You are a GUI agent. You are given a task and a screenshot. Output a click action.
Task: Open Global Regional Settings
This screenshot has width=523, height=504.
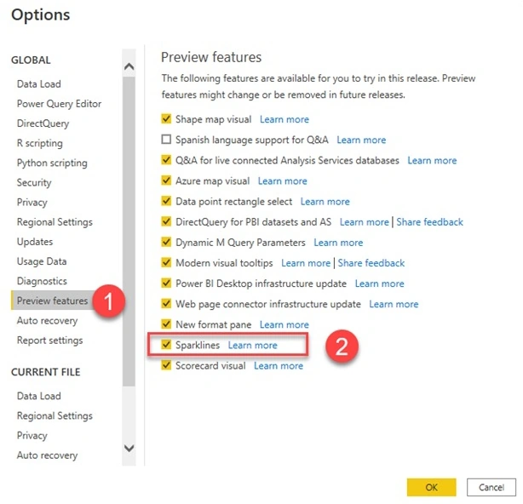click(x=55, y=221)
